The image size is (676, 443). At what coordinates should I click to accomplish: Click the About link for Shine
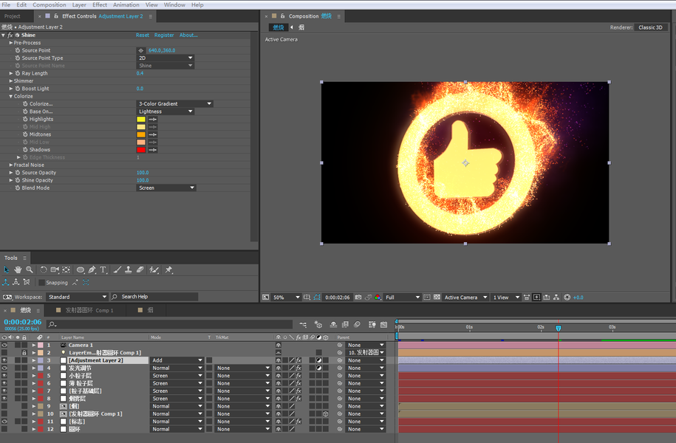pos(188,35)
